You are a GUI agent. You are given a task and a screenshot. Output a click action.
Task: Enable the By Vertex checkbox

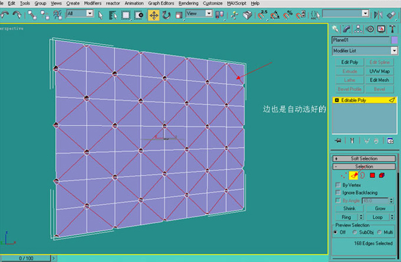[x=338, y=185]
